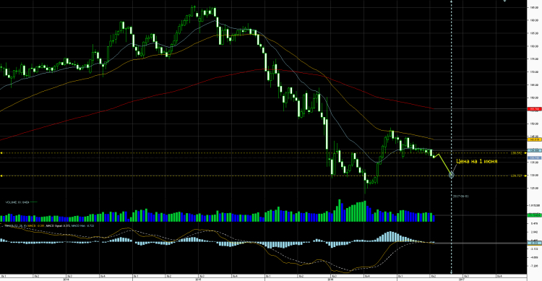This screenshot has height=281, width=542.
Task: Click the left arrow of upper dashed level
Action: (1, 152)
